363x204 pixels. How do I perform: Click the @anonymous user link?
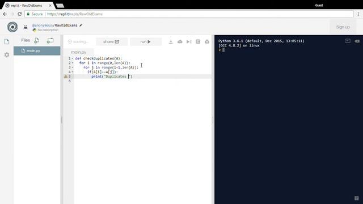(43, 25)
